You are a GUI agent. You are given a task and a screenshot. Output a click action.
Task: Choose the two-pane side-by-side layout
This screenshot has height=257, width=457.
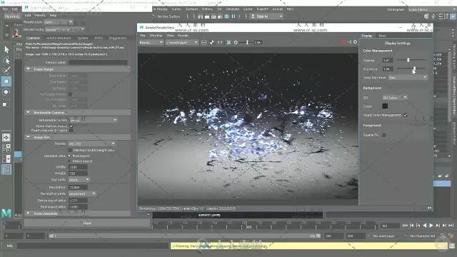(x=6, y=158)
